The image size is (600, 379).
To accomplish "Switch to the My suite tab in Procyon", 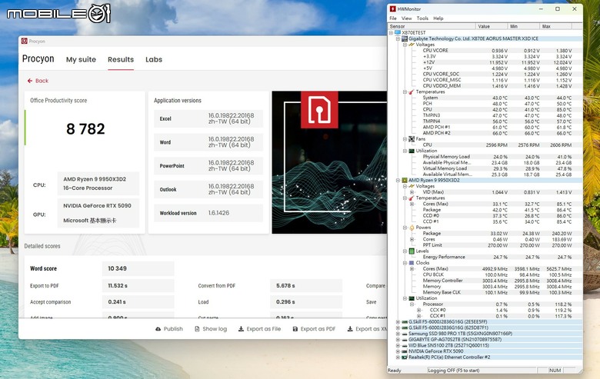I will point(81,59).
